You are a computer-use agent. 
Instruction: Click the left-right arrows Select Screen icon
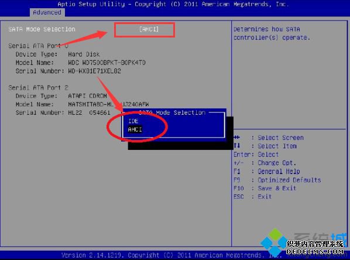237,138
